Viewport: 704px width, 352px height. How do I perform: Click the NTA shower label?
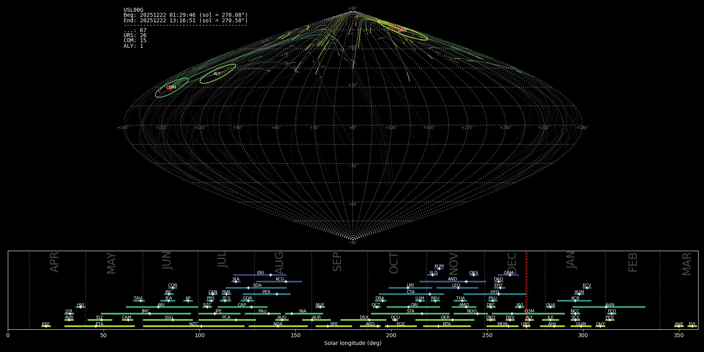(x=447, y=324)
